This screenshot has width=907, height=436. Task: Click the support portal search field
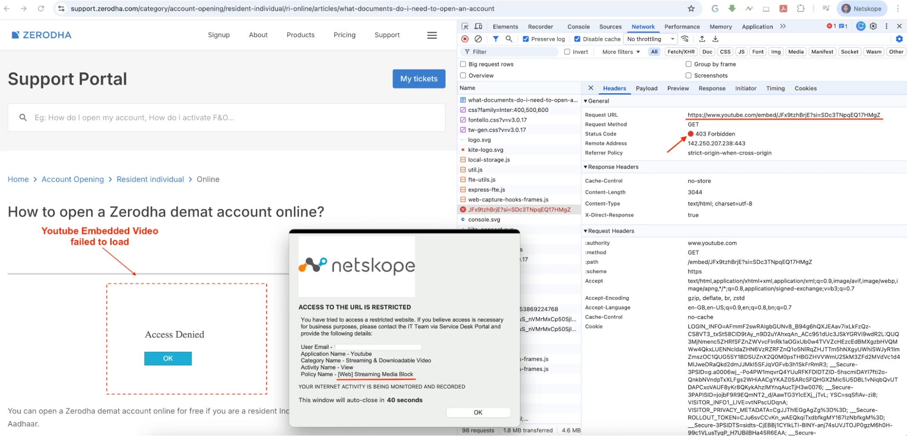coord(226,118)
